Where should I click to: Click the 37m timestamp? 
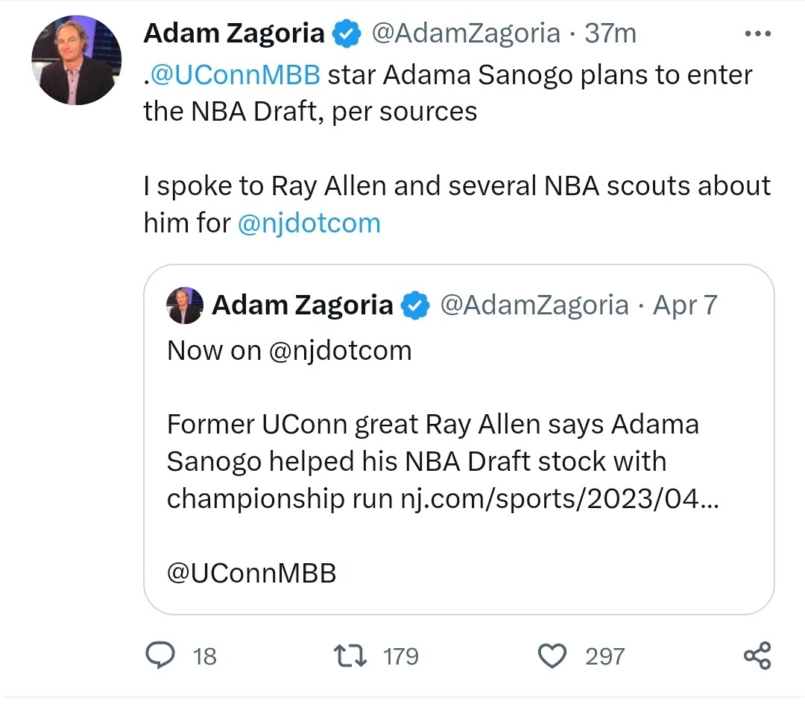tap(610, 34)
